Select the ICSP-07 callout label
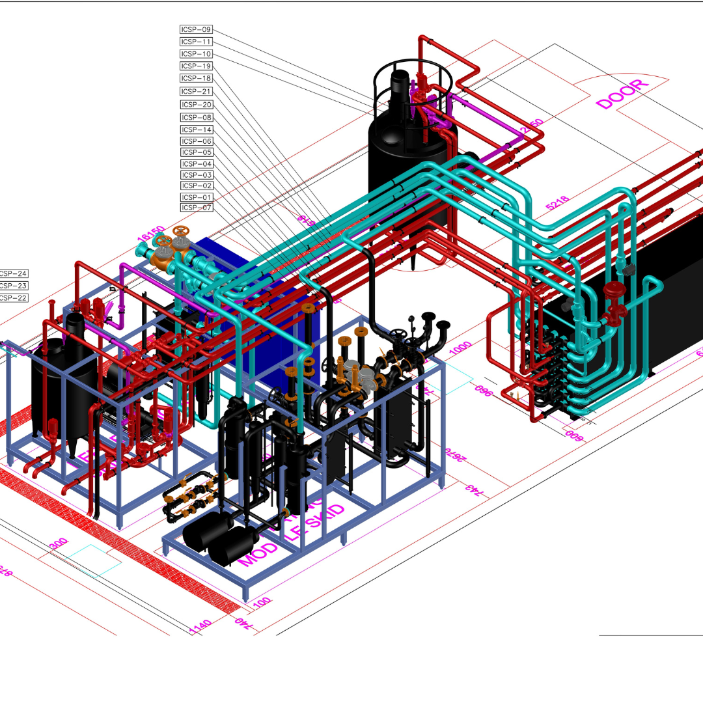This screenshot has height=703, width=703. click(x=196, y=208)
